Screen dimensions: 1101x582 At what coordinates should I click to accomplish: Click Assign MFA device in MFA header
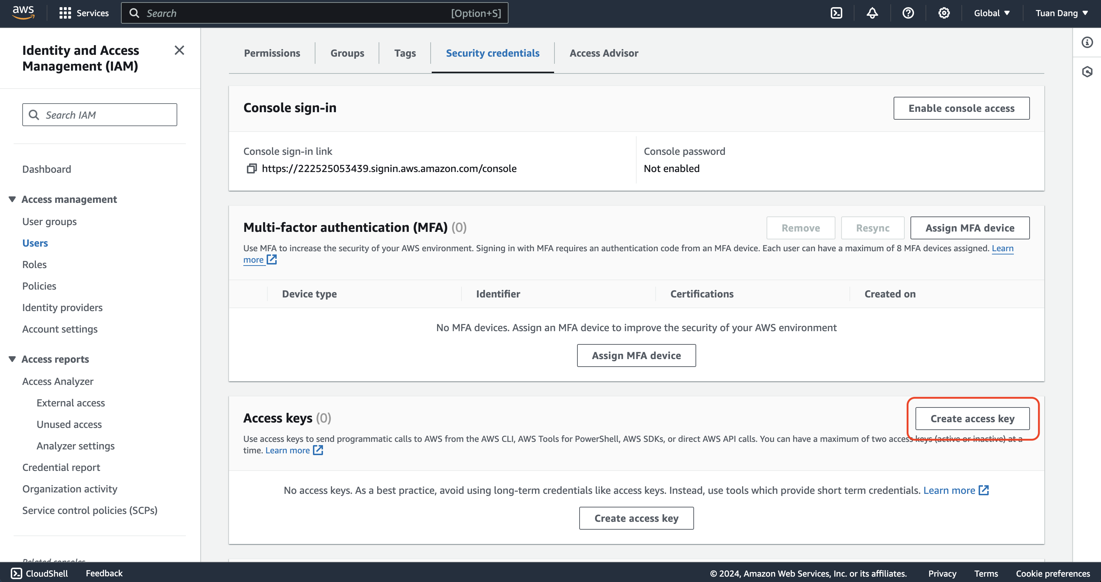(x=970, y=228)
